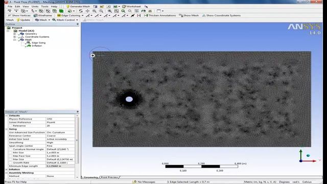The width and height of the screenshot is (327, 184).
Task: Switch to the Geometry tab
Action: click(90, 177)
